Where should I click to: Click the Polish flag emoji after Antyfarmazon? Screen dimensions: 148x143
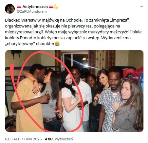point(51,7)
